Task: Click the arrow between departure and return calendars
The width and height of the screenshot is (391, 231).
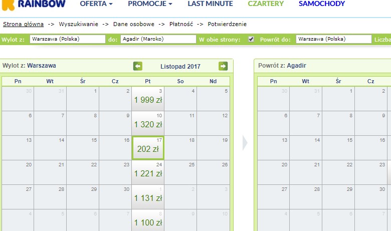Action: coord(245,143)
